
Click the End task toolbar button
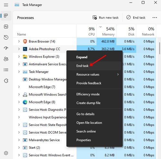click(x=136, y=18)
